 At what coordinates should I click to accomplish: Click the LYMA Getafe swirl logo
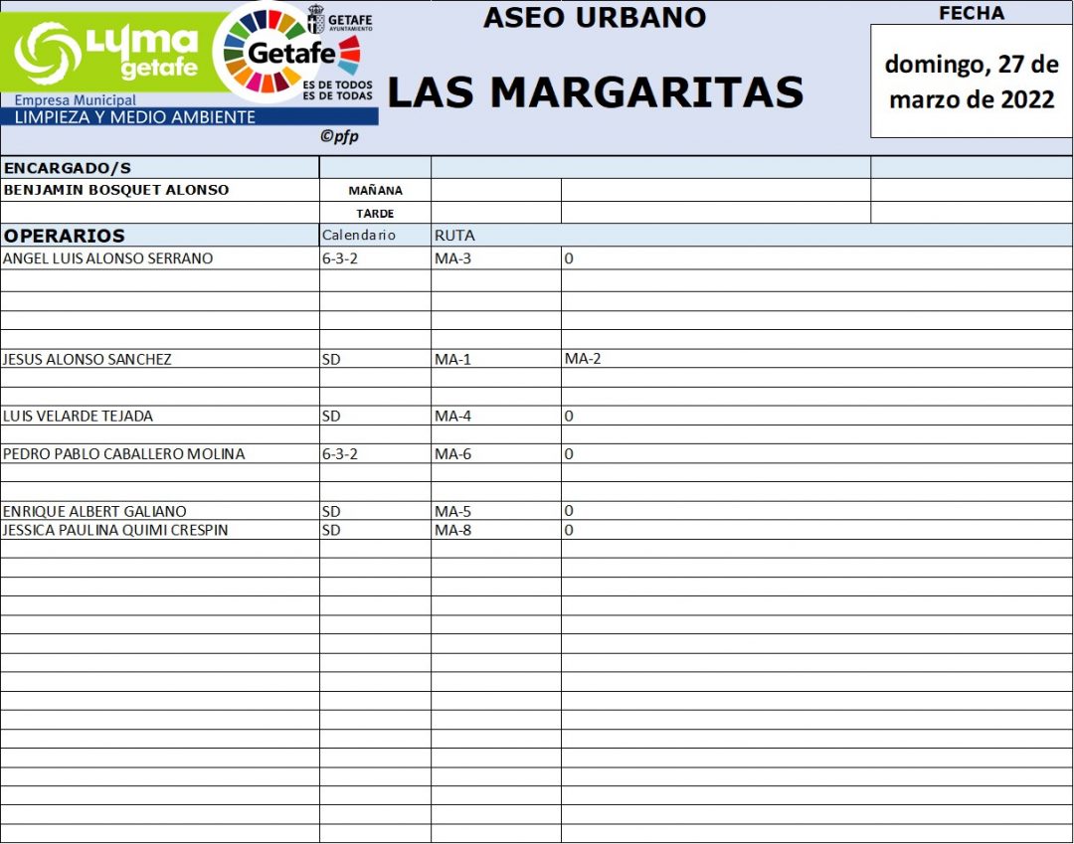tap(48, 55)
